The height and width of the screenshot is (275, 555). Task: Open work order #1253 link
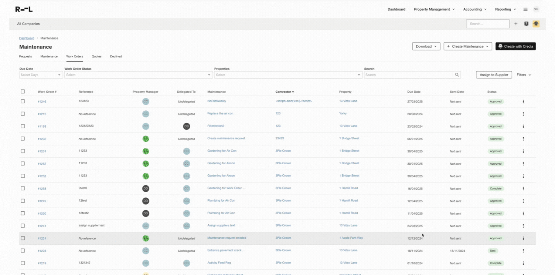pyautogui.click(x=42, y=176)
